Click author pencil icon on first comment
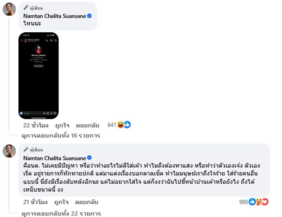282x217 pixels. (26, 7)
